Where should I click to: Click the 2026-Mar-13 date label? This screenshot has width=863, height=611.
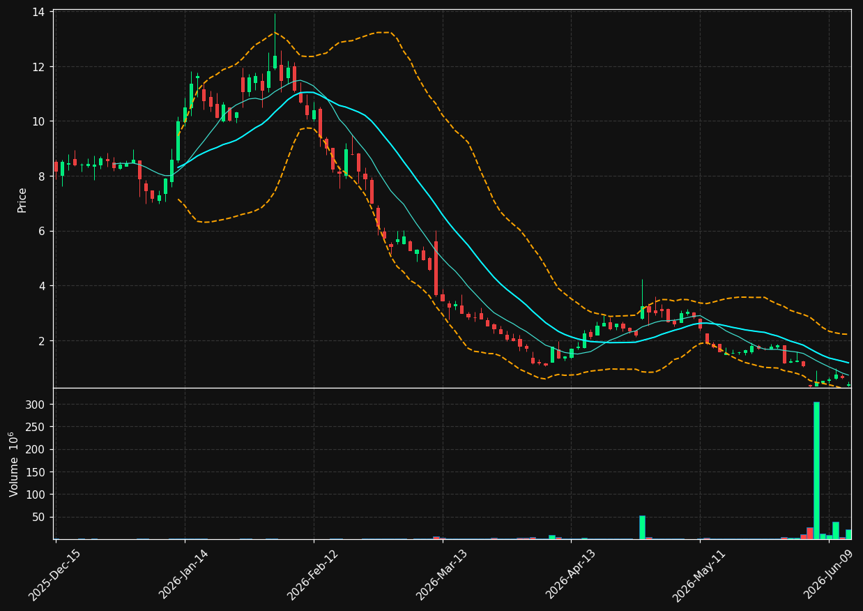(441, 574)
